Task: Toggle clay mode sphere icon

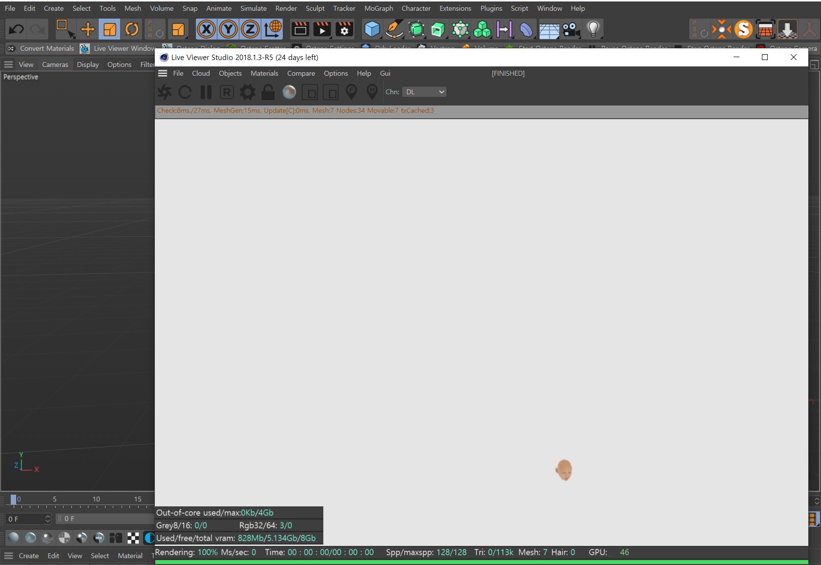Action: coord(289,92)
